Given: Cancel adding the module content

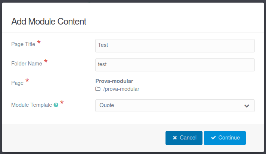Looking at the screenshot, I should (x=184, y=138).
